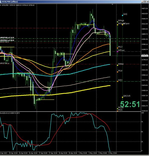Select the orange WL4 level dot
The width and height of the screenshot is (149, 156).
pyautogui.click(x=117, y=72)
